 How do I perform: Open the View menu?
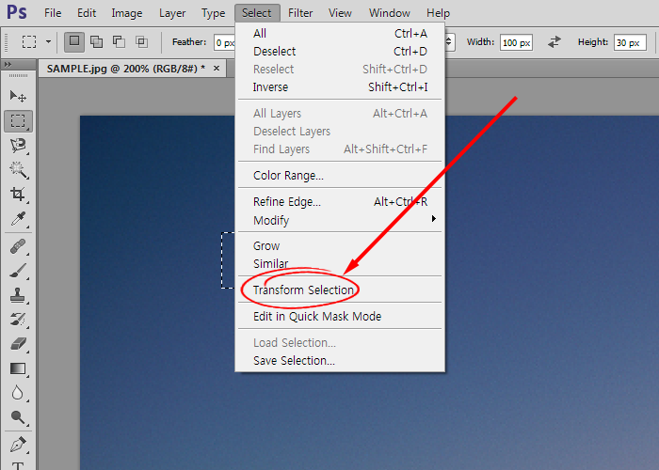340,13
